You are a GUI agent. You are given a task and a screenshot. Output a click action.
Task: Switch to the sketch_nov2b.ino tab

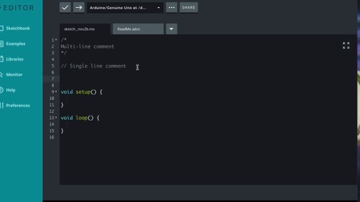tap(85, 29)
